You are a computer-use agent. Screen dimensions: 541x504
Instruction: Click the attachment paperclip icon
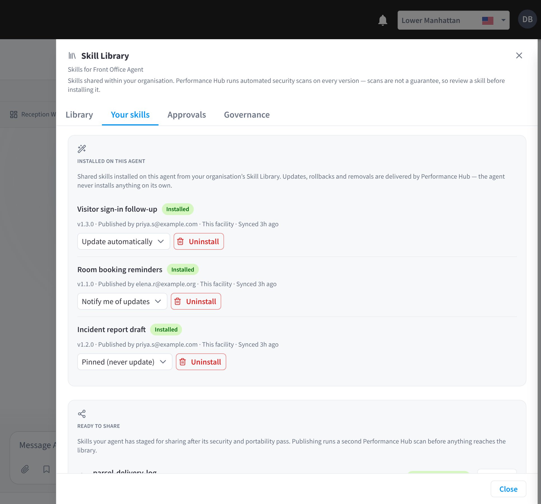pyautogui.click(x=25, y=469)
